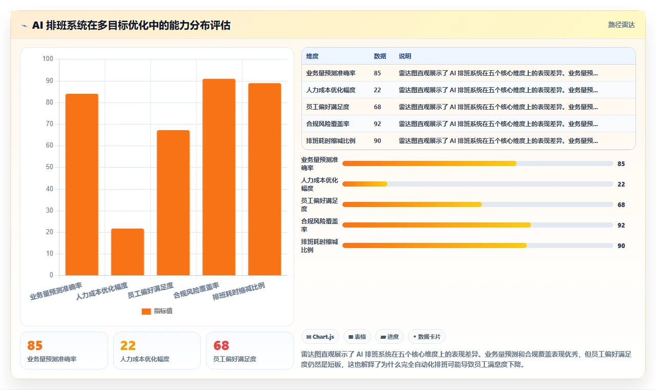Screen dimensions: 656x390
Task: Select the 排班耗时缩减比例 table row
Action: point(468,140)
